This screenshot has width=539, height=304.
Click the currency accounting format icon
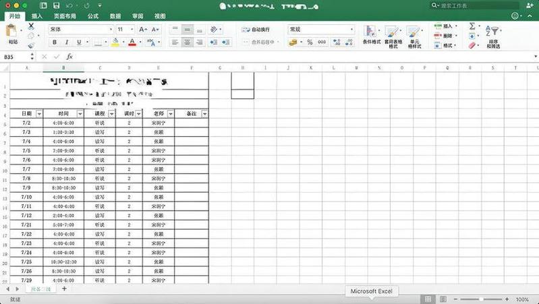pos(293,42)
